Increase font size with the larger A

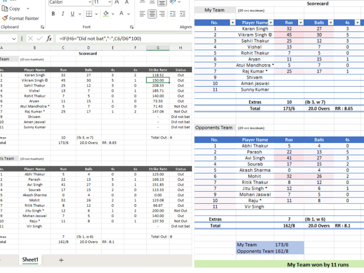click(117, 2)
